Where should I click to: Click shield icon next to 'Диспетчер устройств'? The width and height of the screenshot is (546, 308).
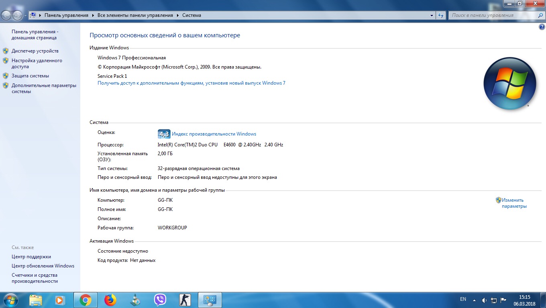pyautogui.click(x=6, y=51)
